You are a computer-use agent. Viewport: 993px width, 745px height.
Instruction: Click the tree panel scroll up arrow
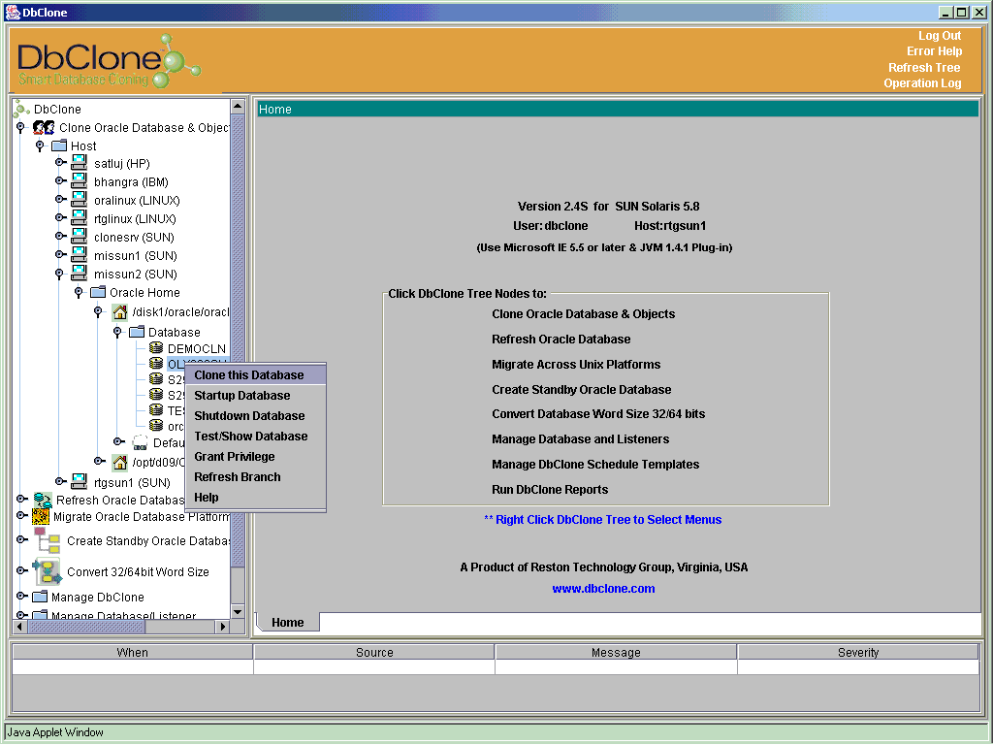point(238,106)
